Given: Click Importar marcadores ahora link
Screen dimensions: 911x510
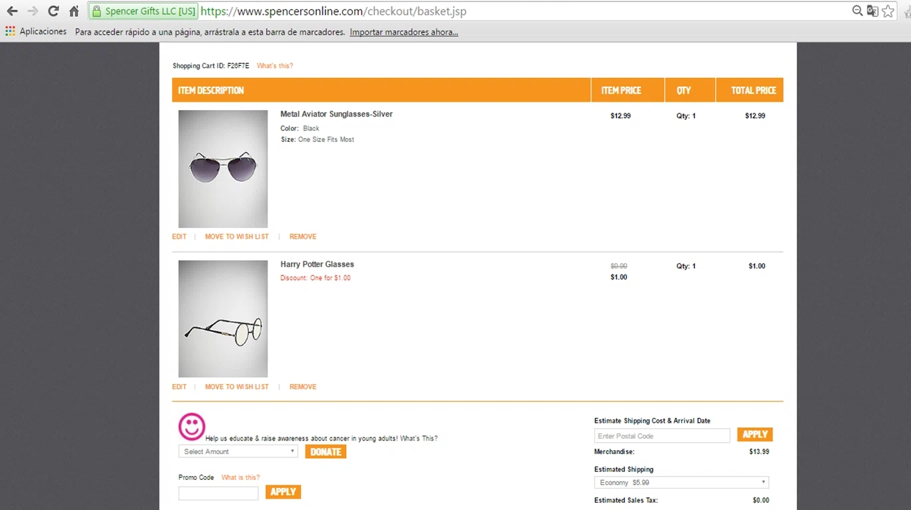Looking at the screenshot, I should [403, 32].
